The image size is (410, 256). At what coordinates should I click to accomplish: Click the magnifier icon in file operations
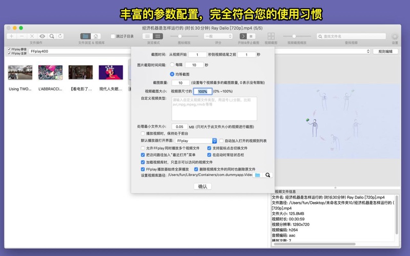(52, 36)
